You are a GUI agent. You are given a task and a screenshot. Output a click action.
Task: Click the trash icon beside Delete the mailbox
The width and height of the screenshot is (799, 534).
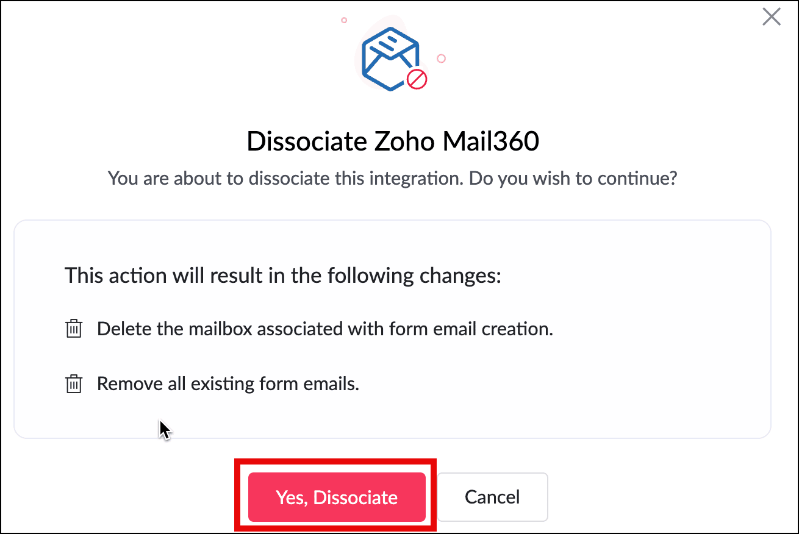coord(74,329)
